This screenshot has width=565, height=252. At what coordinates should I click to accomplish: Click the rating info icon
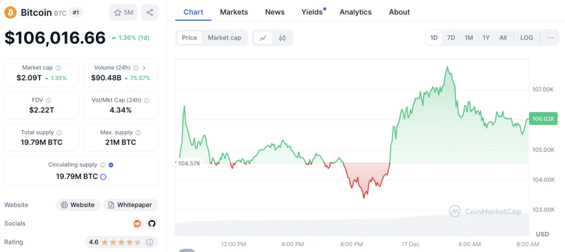[150, 242]
